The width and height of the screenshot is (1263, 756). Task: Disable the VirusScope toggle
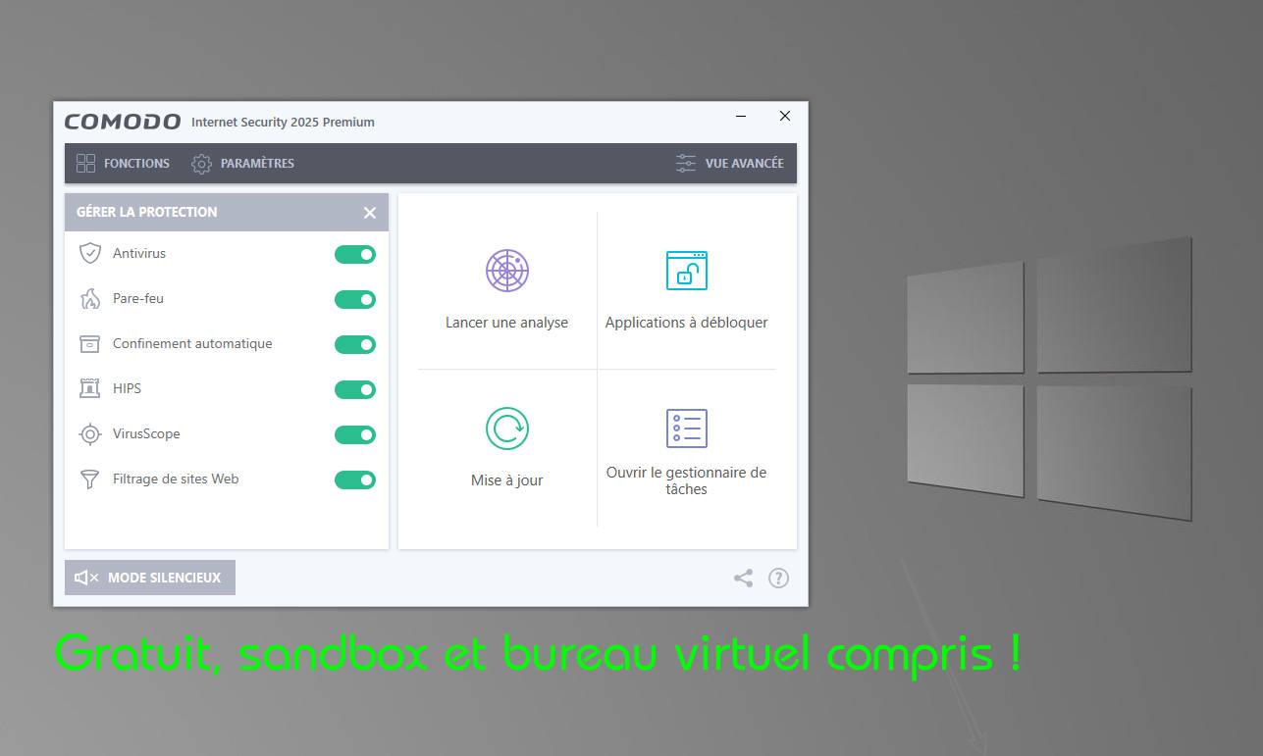355,434
